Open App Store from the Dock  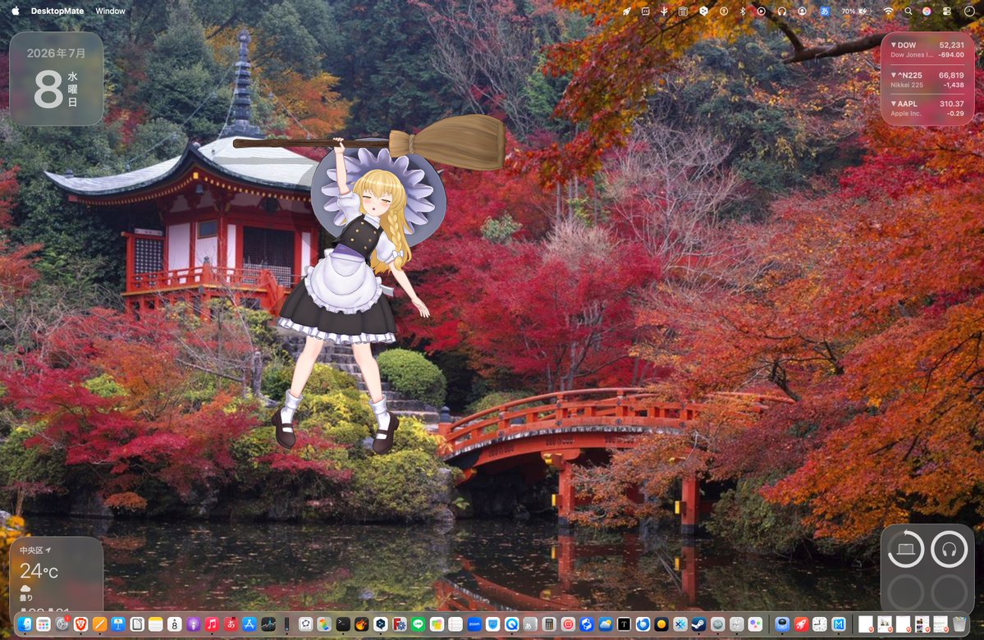(249, 624)
